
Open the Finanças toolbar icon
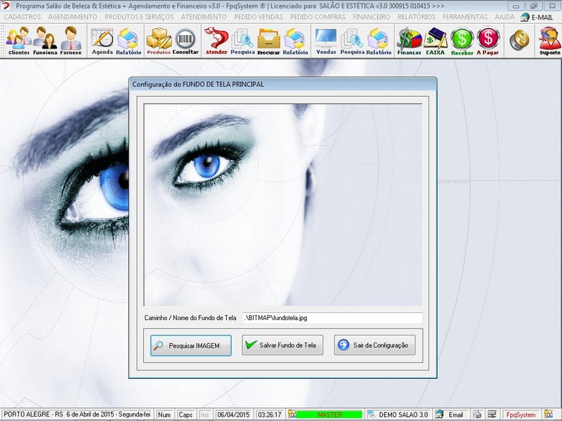tap(409, 41)
